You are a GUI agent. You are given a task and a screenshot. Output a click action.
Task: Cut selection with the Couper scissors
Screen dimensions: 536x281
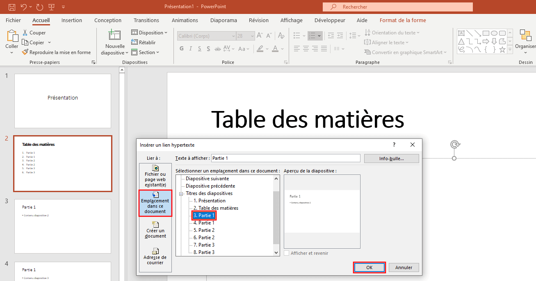(x=34, y=33)
